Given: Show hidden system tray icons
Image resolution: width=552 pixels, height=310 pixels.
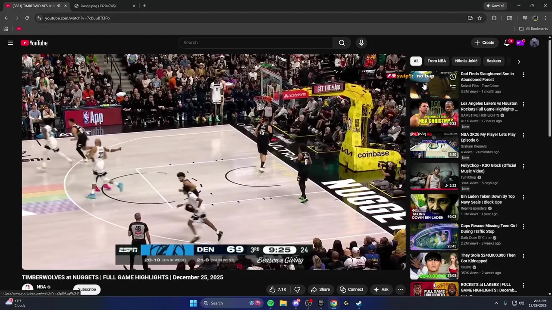Looking at the screenshot, I should 496,303.
